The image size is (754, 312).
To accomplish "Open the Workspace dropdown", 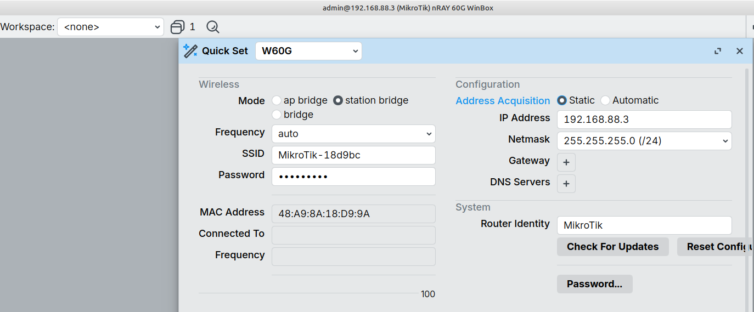I will [110, 27].
